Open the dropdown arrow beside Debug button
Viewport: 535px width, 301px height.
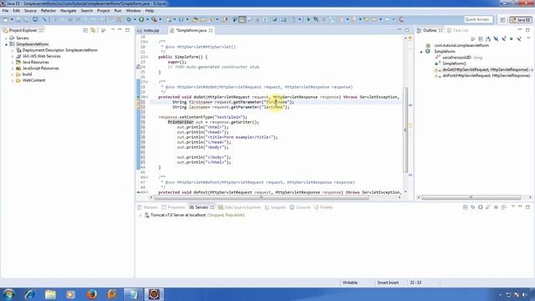(135, 20)
